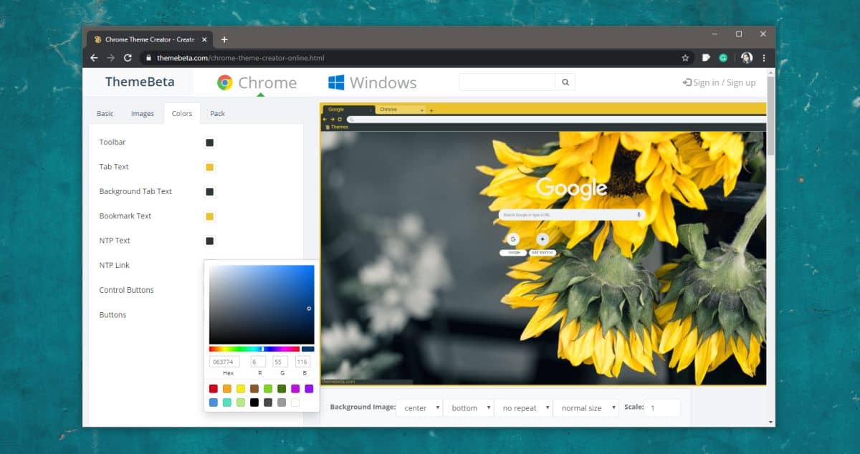This screenshot has width=860, height=454.
Task: Click the site search input field
Action: (507, 82)
